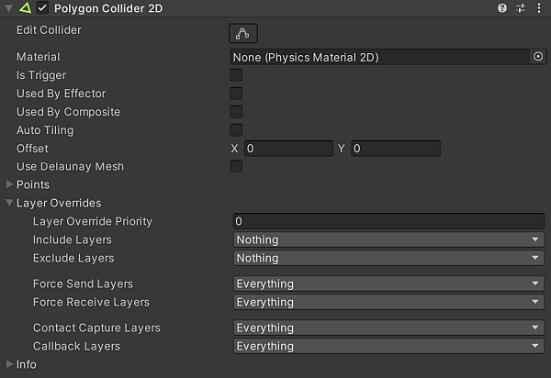Expand the Info section
Viewport: 551px width, 378px height.
pos(10,364)
